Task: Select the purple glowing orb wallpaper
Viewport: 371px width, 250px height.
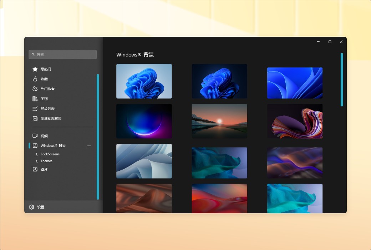Action: tap(144, 121)
